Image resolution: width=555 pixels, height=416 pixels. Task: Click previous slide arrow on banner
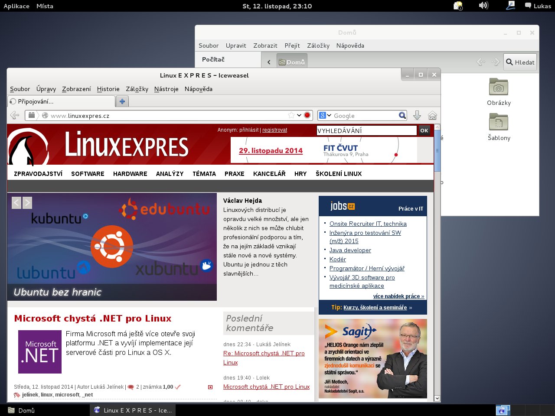(x=16, y=202)
